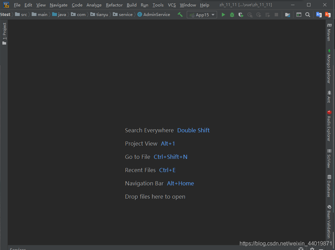335x250 pixels.
Task: Click the Stop square button
Action: click(276, 15)
